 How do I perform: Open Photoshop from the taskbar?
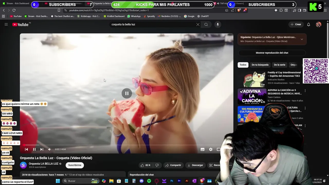172,181
